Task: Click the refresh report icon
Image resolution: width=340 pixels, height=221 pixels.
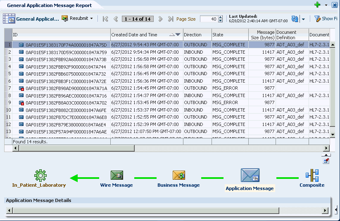Action: click(x=295, y=19)
